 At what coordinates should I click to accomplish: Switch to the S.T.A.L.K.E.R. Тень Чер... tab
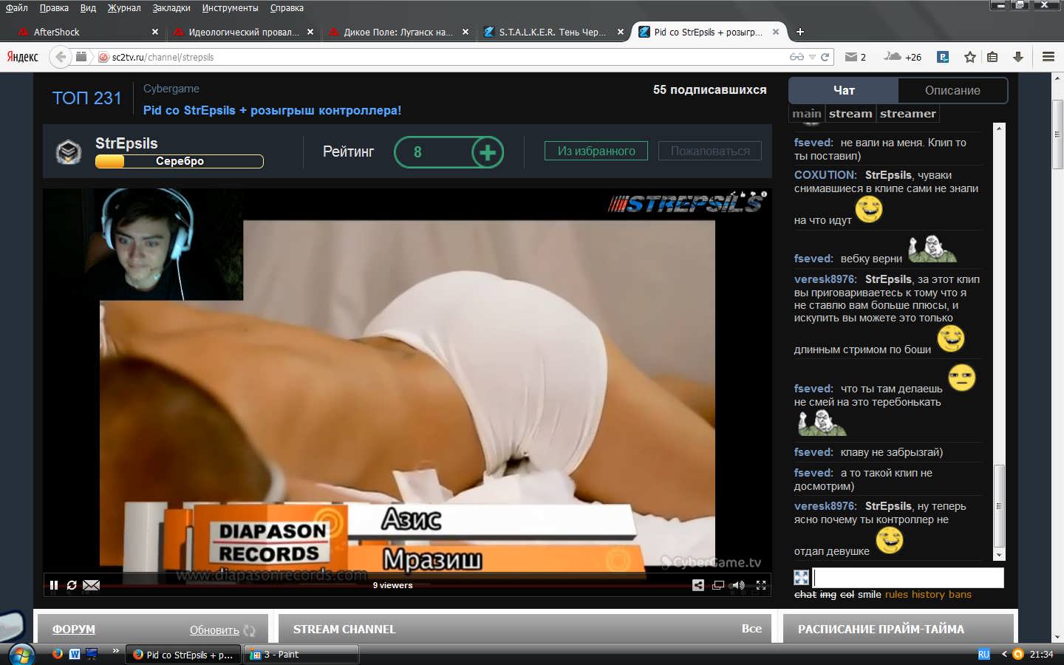coord(553,32)
